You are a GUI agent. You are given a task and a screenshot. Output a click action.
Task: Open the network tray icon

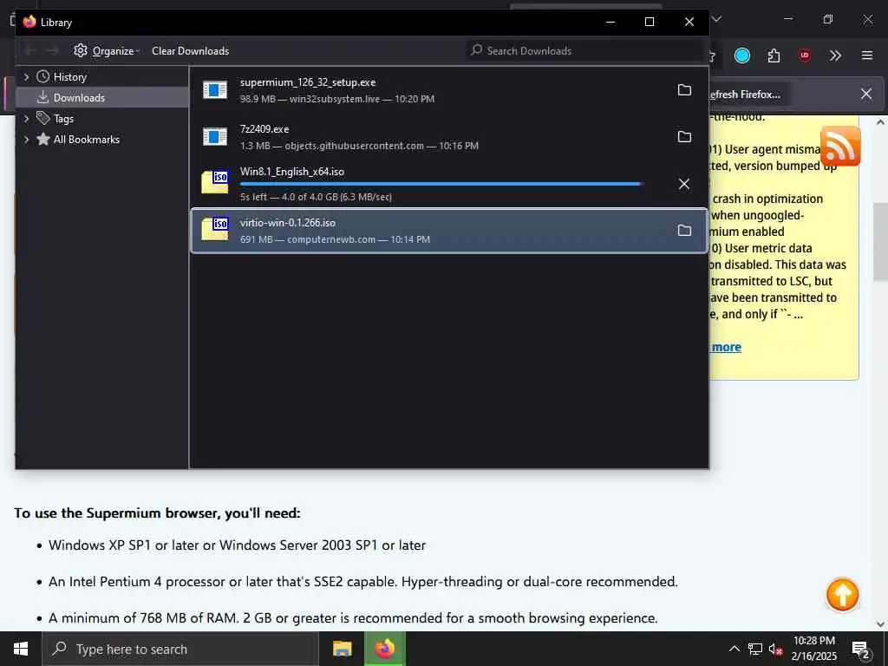click(x=755, y=649)
